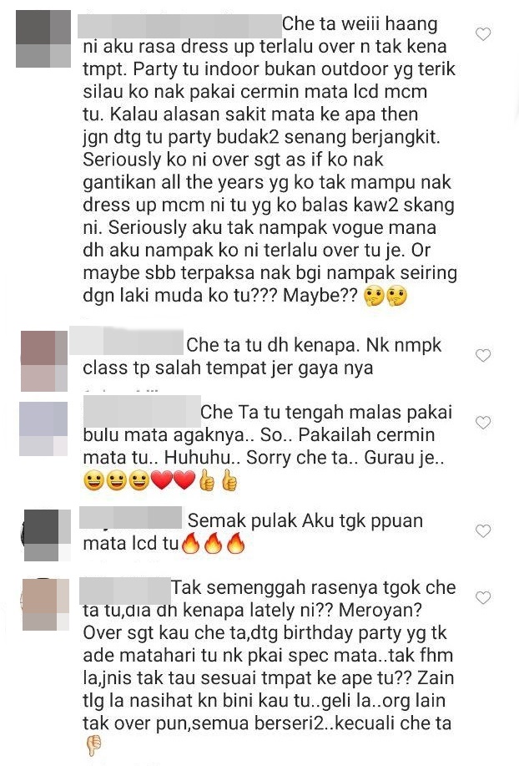Open avatar of 'Che ta tu dh kenapa' commenter
Viewport: 519px width, 766px height.
tap(44, 361)
